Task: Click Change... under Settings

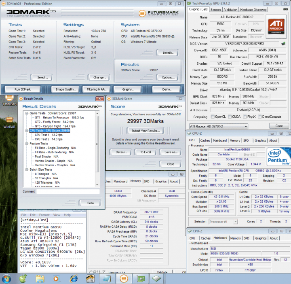Action: 100,77
